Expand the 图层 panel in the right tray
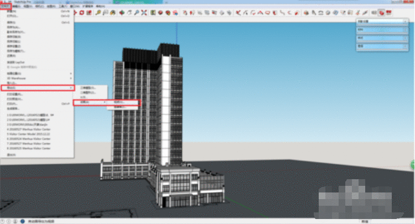Screen dimensions: 415x224 tap(382, 46)
